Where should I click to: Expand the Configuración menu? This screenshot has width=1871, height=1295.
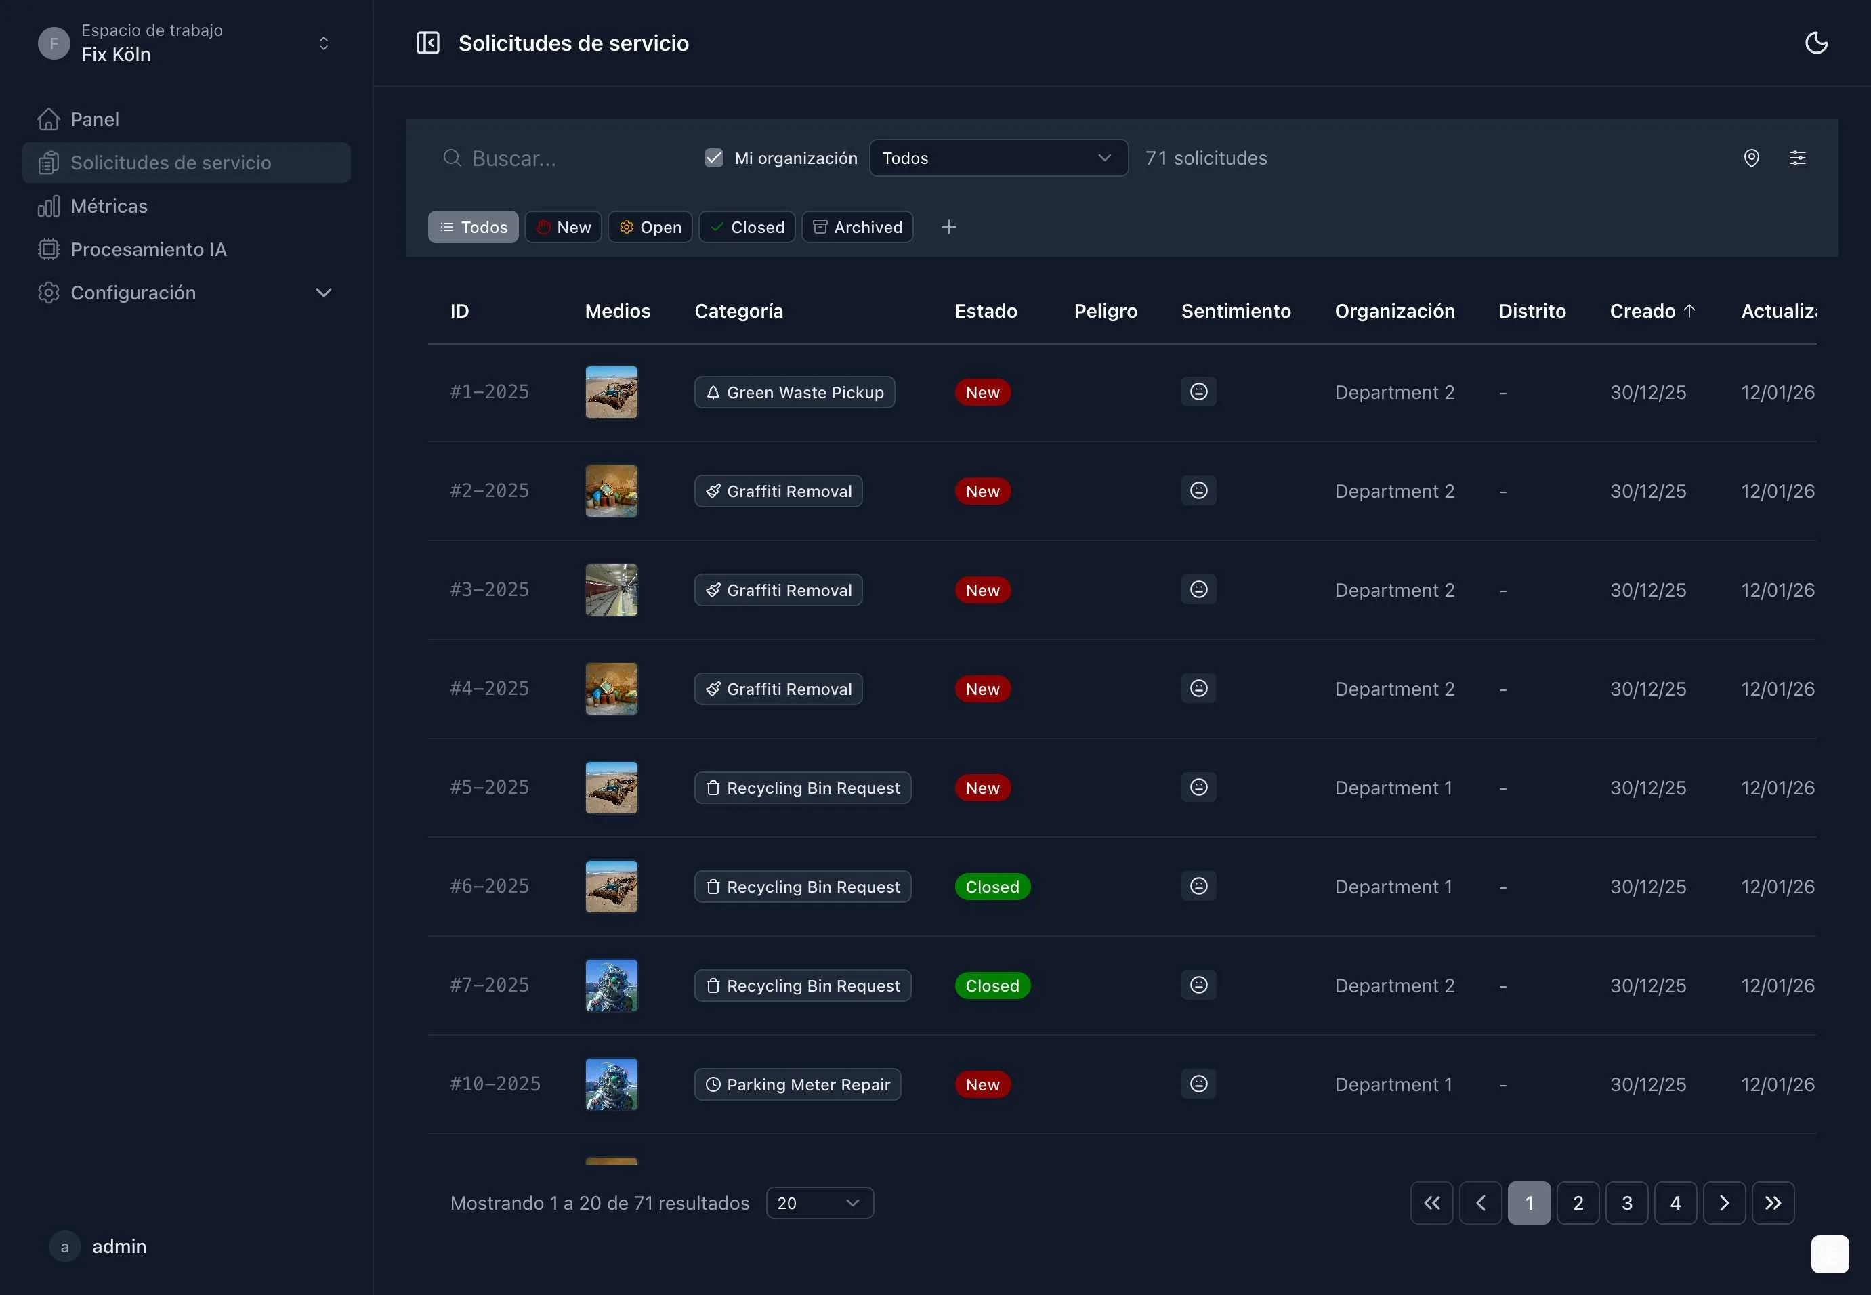pos(323,292)
